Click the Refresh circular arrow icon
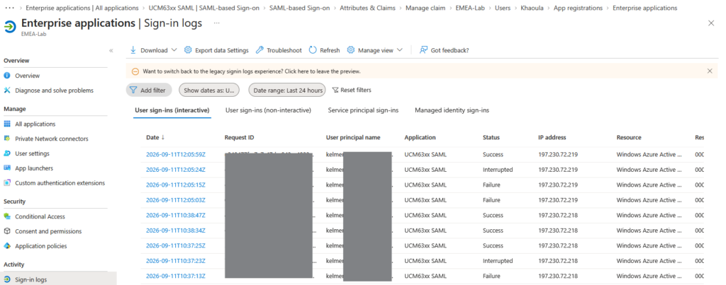 tap(313, 50)
